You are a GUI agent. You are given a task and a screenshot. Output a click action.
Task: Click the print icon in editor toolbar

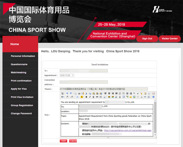[79, 94]
